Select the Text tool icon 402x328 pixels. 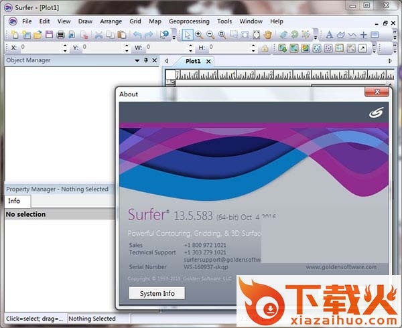coord(329,34)
